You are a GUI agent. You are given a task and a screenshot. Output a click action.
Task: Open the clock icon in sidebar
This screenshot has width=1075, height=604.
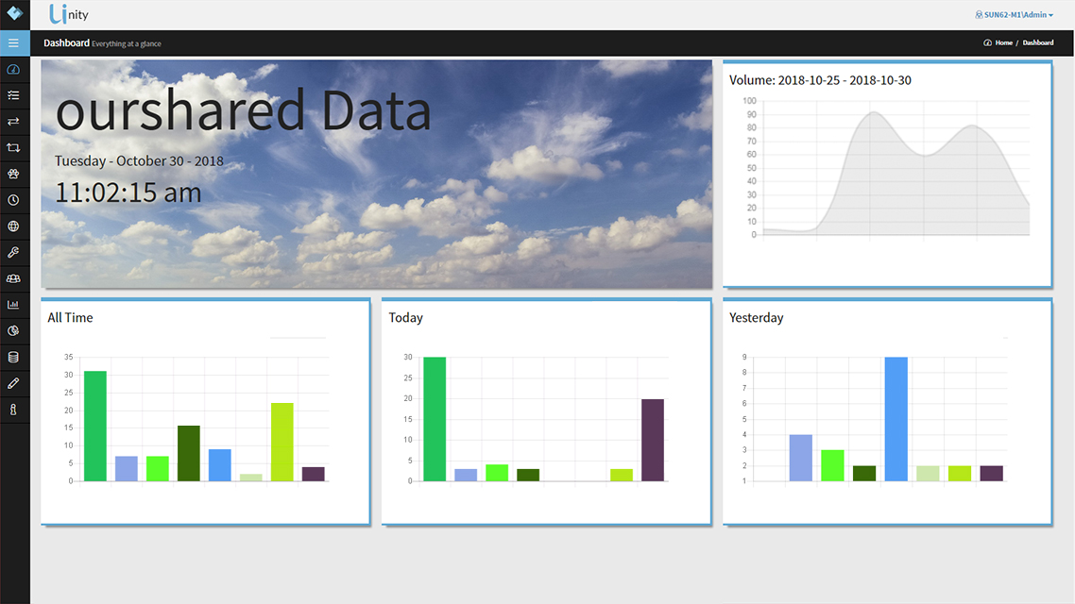click(13, 200)
